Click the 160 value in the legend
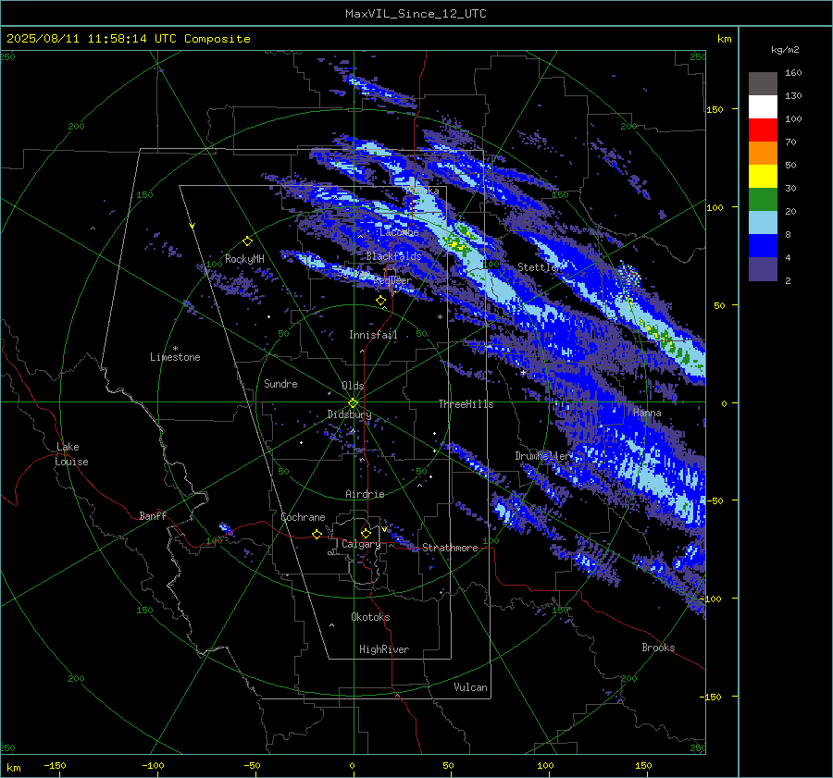The image size is (833, 778). [x=793, y=73]
